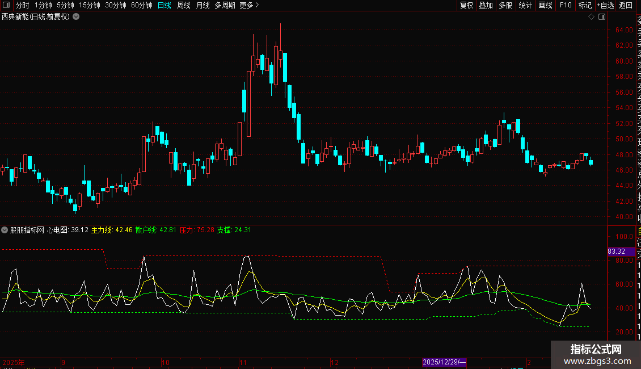The image size is (641, 369).
Task: Open the 统计 statistics tool
Action: coord(525,5)
